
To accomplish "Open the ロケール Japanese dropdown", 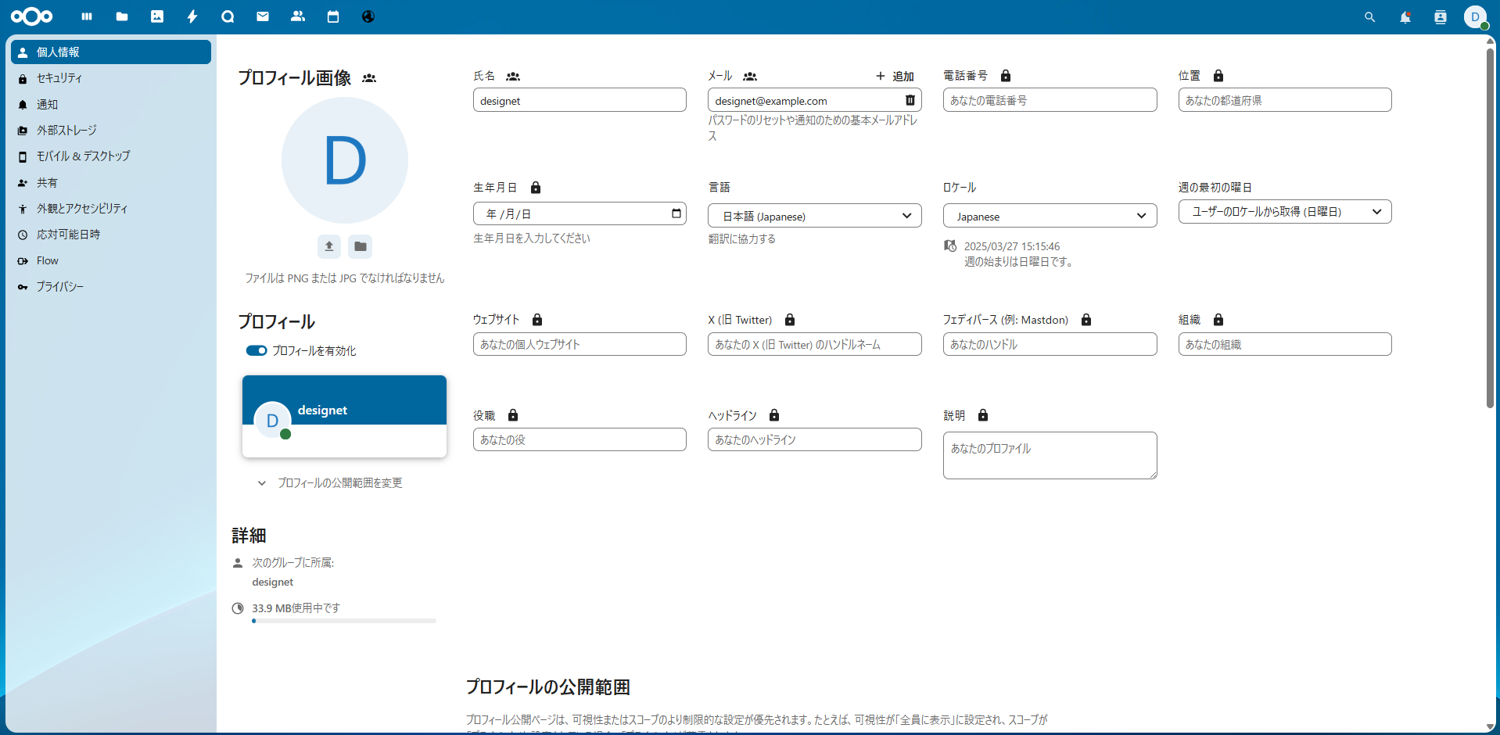I will 1049,216.
